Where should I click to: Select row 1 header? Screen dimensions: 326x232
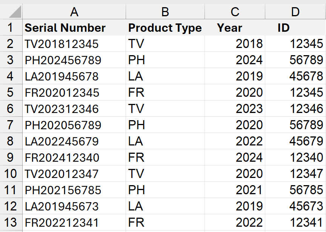coord(11,28)
